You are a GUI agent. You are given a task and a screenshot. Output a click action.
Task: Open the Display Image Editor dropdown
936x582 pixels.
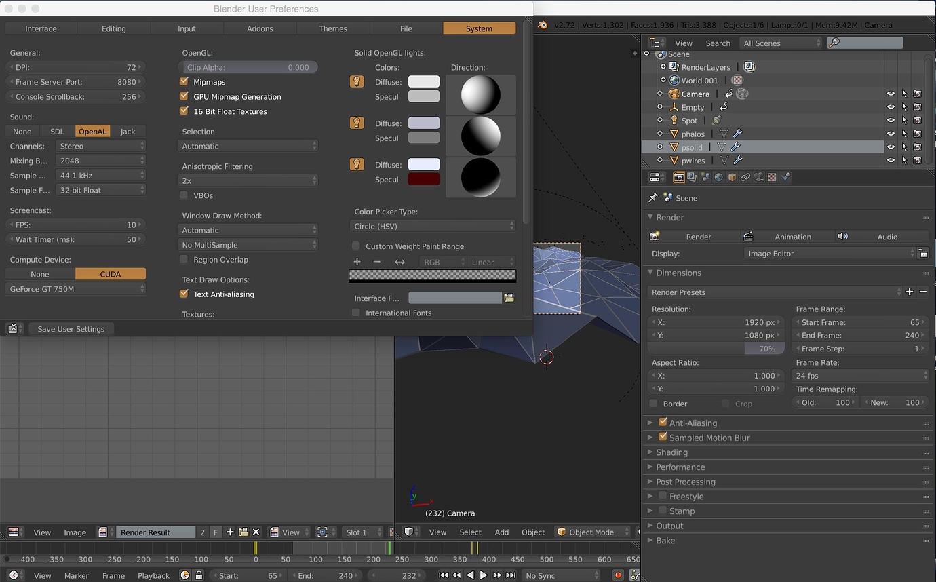click(830, 254)
